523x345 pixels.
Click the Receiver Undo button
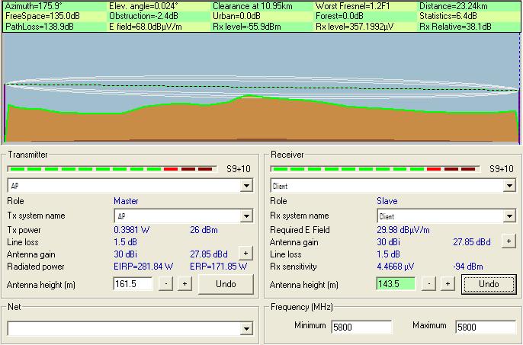click(x=489, y=284)
